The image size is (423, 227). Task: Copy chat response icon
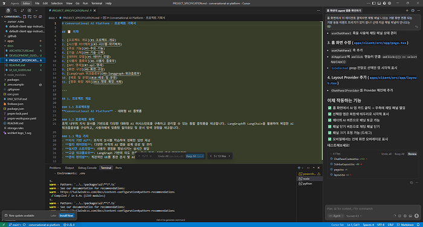412,182
